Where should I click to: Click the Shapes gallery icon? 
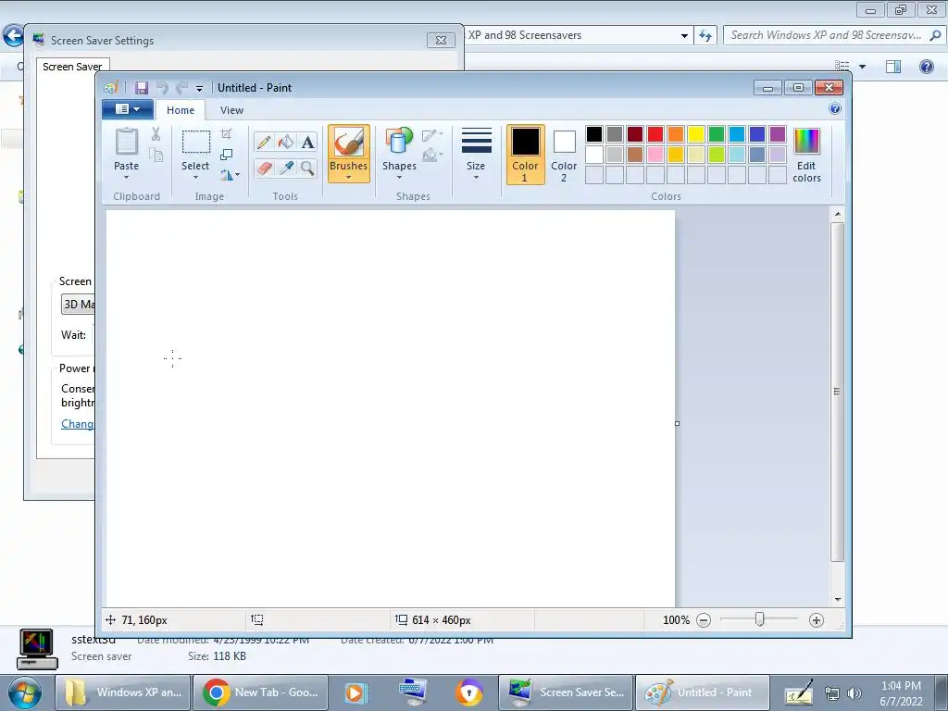399,142
